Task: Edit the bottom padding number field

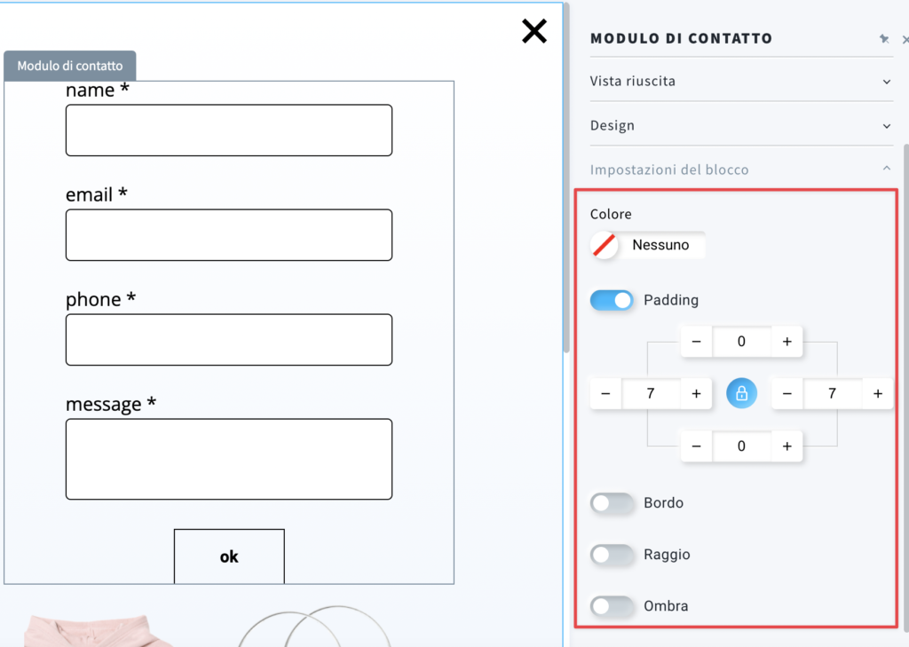Action: click(x=741, y=446)
